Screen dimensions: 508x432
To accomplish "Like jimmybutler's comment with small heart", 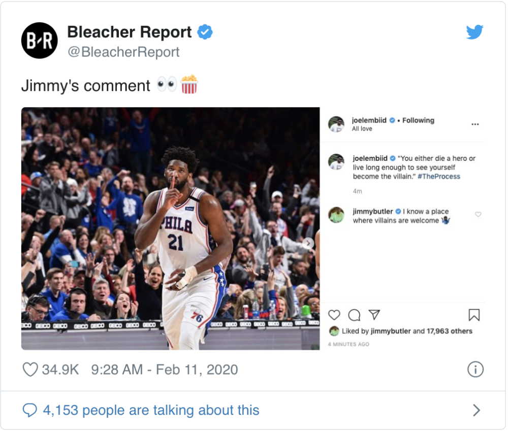I will click(478, 214).
